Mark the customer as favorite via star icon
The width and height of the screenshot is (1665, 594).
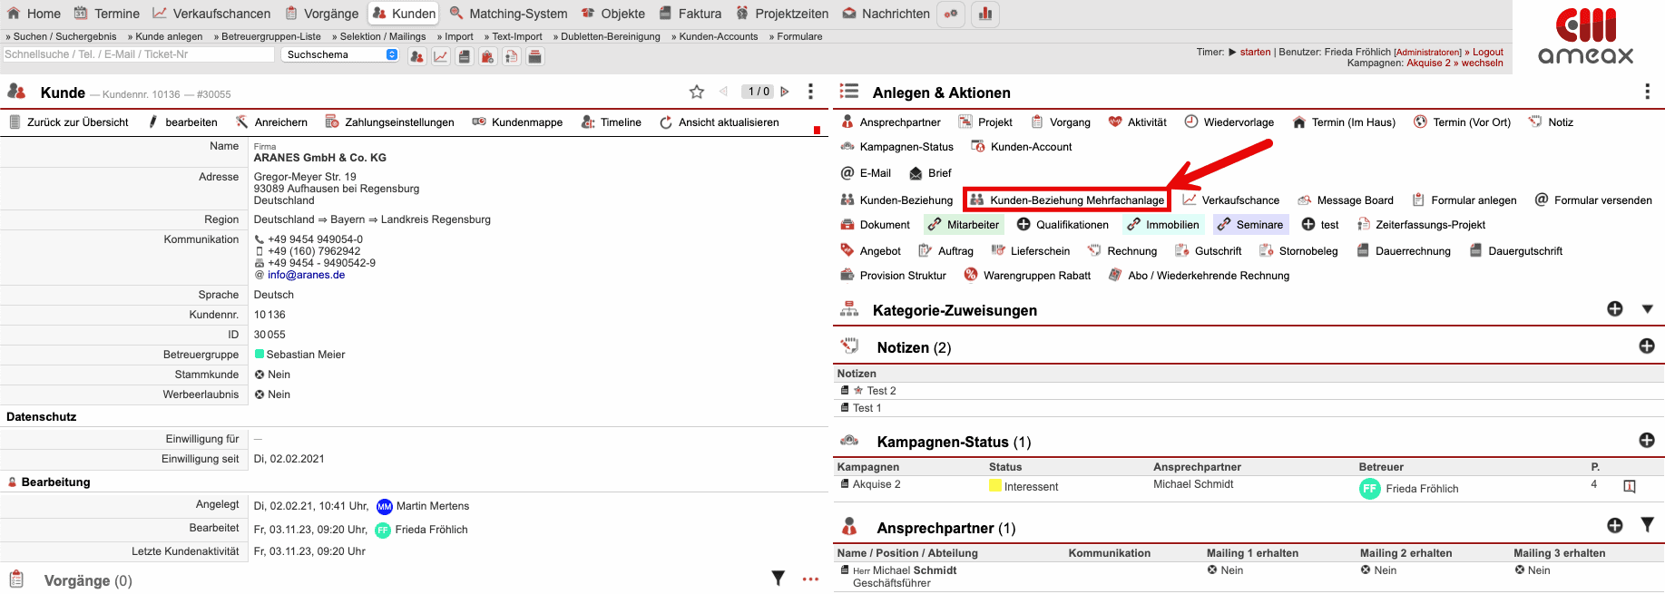tap(696, 92)
